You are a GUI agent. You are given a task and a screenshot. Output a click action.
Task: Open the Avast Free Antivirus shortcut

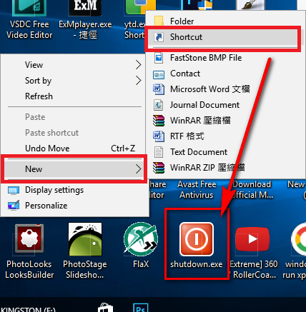197,189
